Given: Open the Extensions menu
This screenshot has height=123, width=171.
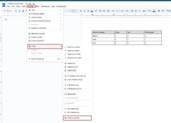Looking at the screenshot, I should [x=45, y=6].
